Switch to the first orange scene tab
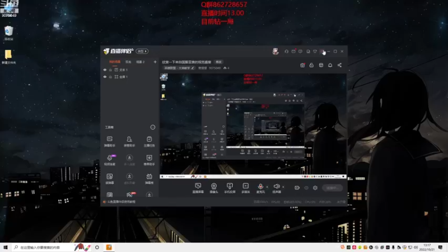 [115, 62]
